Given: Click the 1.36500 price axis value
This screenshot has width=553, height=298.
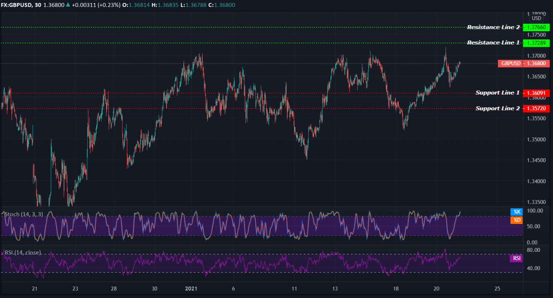Looking at the screenshot, I should 536,77.
